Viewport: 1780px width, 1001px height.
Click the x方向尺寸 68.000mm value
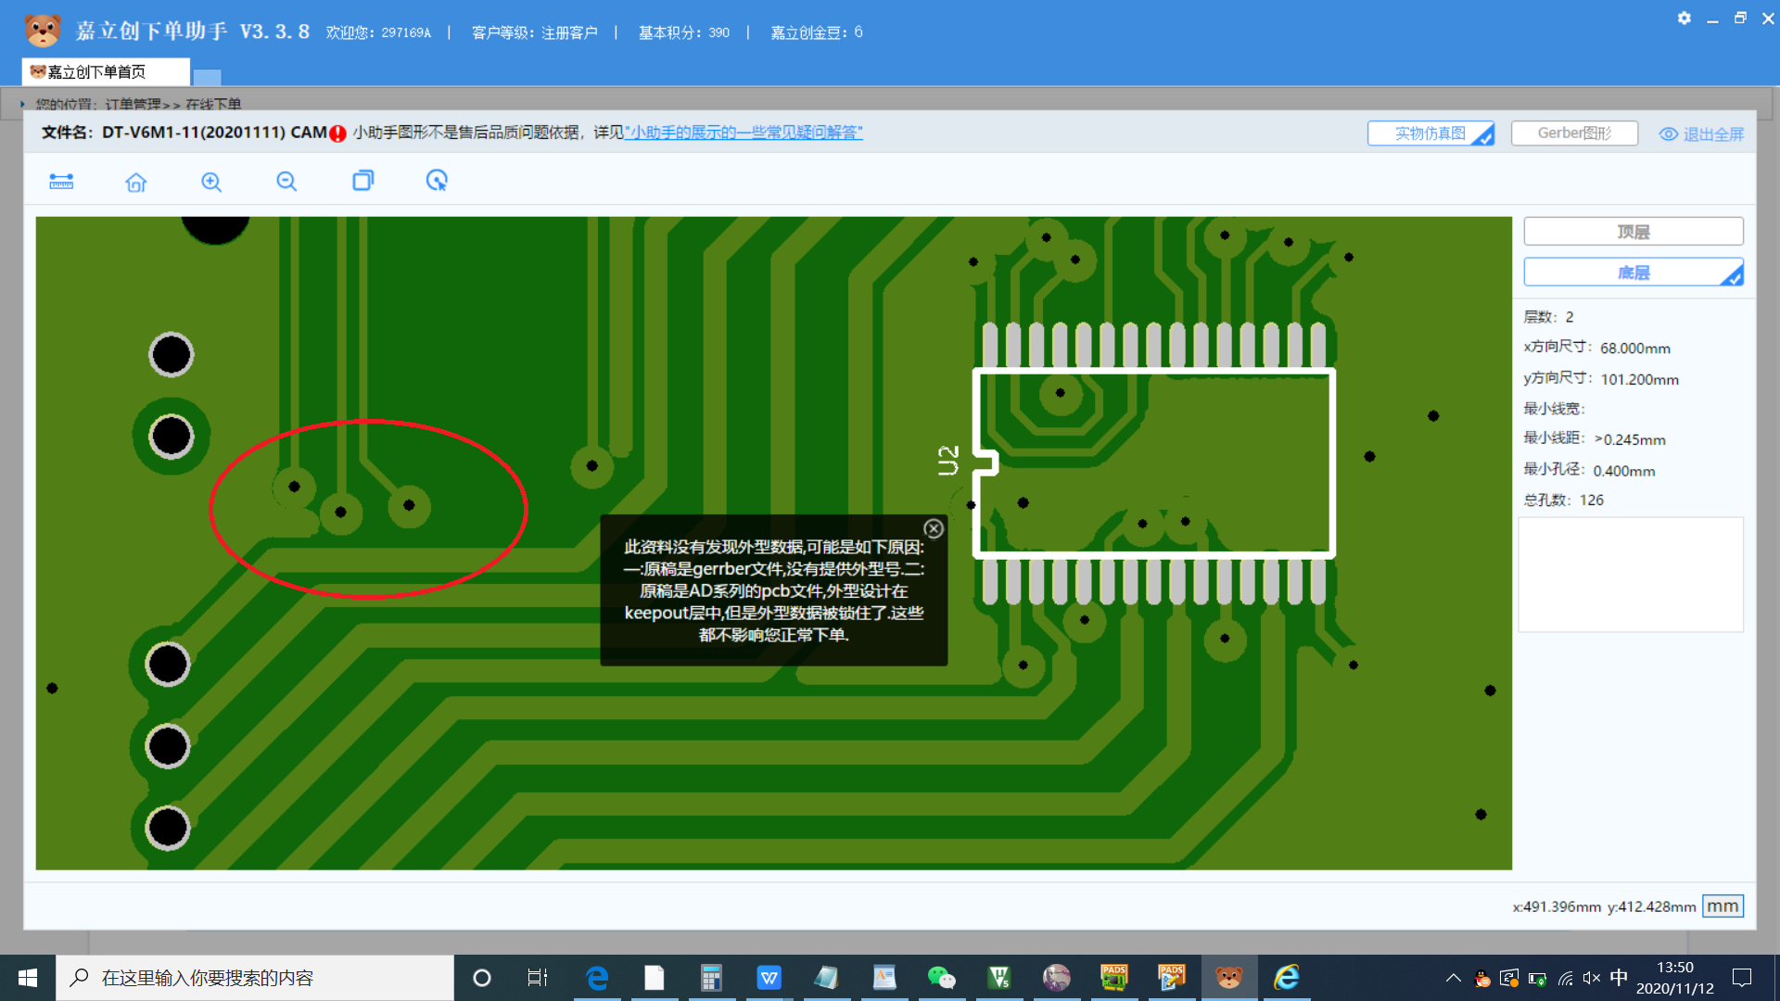[1634, 348]
